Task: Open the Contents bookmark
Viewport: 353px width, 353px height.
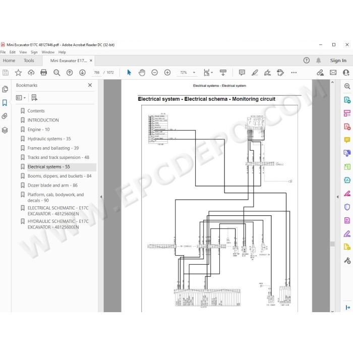Action: 36,111
